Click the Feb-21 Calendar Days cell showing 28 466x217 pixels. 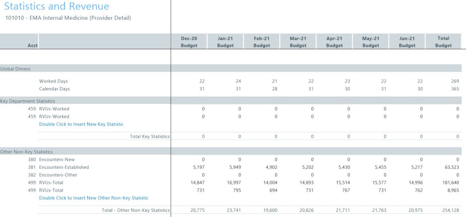[x=275, y=89]
